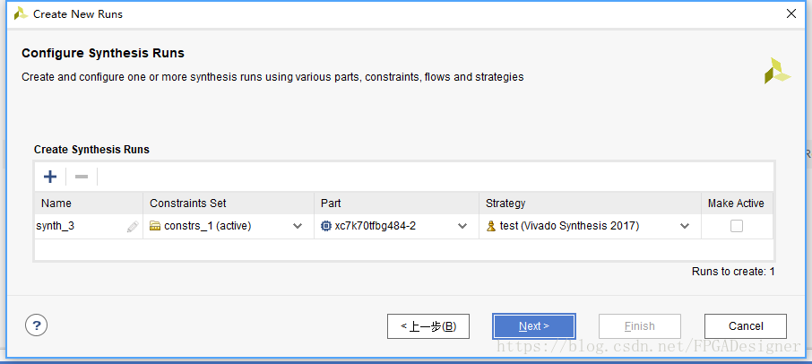Screen dimensions: 812x364
Task: Click the constrs_1 folder icon
Action: [155, 226]
